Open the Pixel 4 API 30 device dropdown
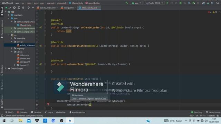This screenshot has height=124, width=221. 154,3
